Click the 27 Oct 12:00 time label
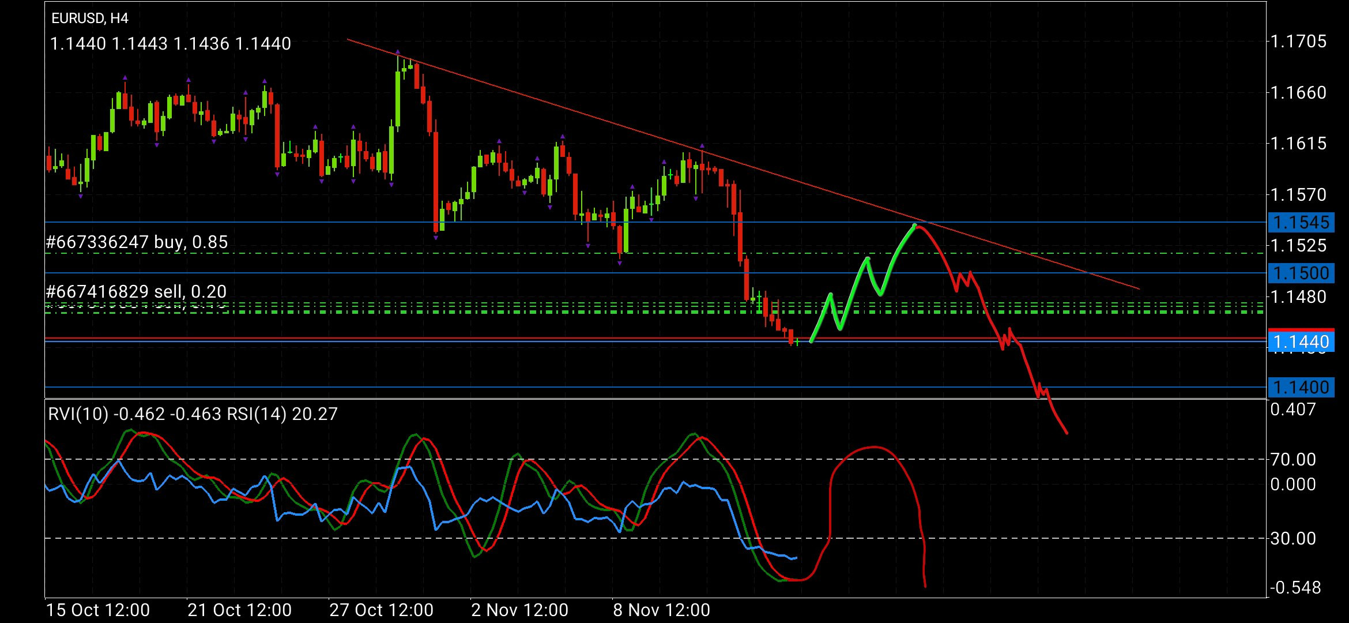1349x623 pixels. [x=382, y=610]
